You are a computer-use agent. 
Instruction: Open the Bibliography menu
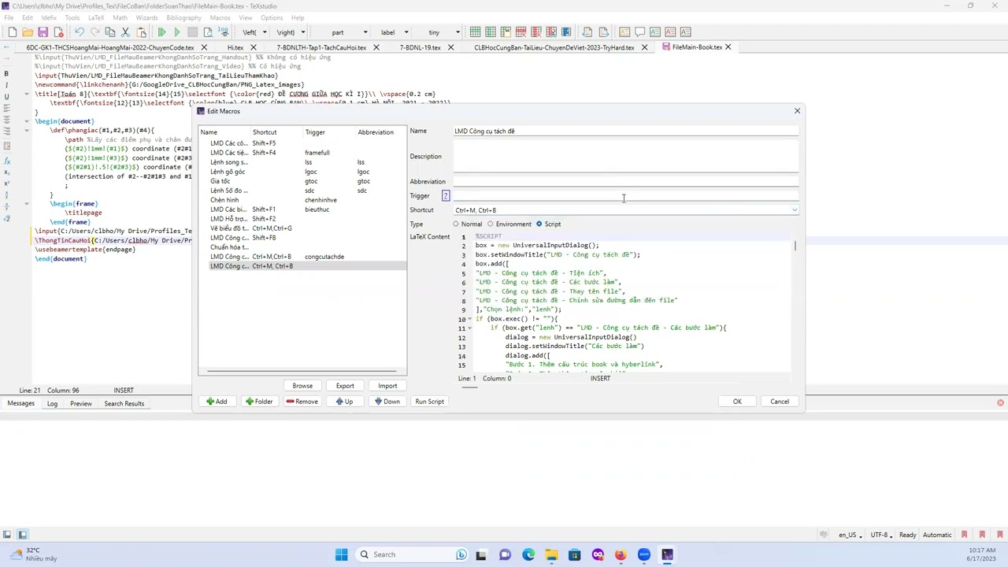(x=183, y=17)
